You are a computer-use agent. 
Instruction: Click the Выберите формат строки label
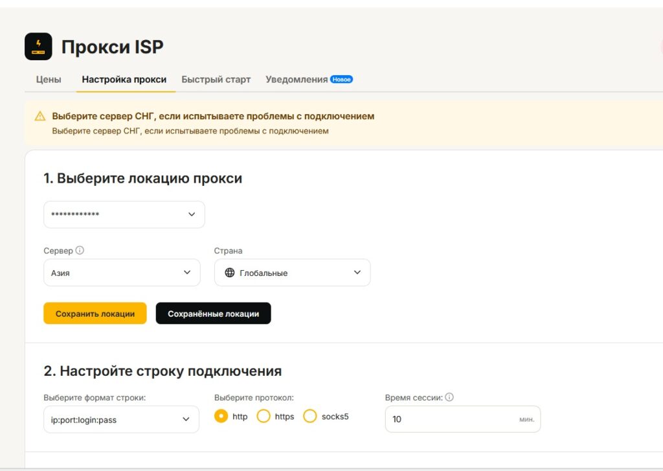(x=95, y=397)
